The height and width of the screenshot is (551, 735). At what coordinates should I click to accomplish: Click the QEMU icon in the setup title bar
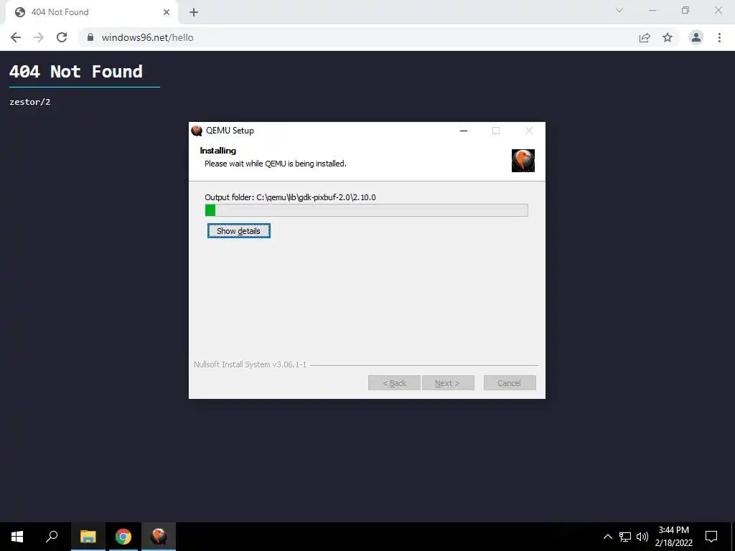tap(197, 131)
